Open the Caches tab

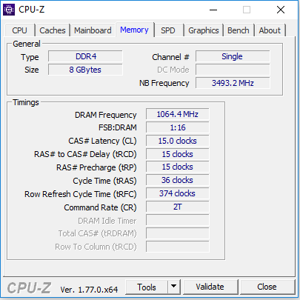point(53,30)
